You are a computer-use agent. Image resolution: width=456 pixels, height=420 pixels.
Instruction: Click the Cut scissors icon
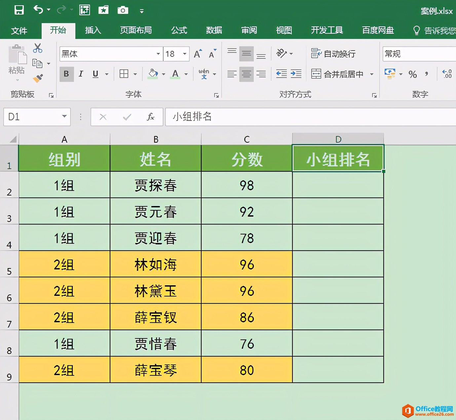pos(38,48)
